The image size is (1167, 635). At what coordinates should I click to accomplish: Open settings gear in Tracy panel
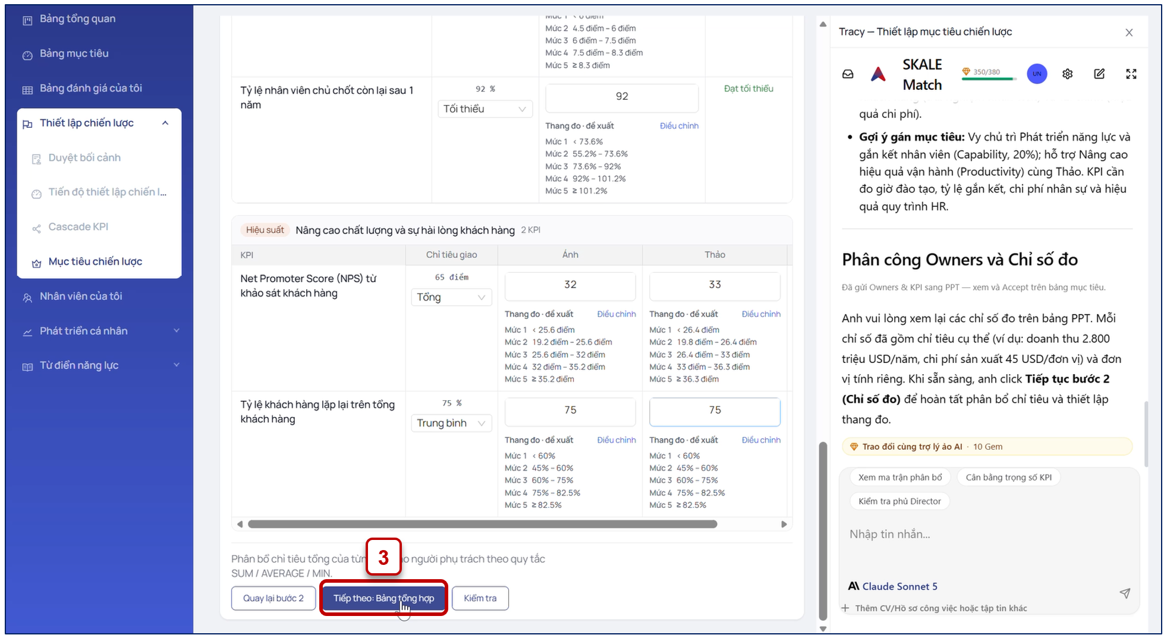(1068, 74)
